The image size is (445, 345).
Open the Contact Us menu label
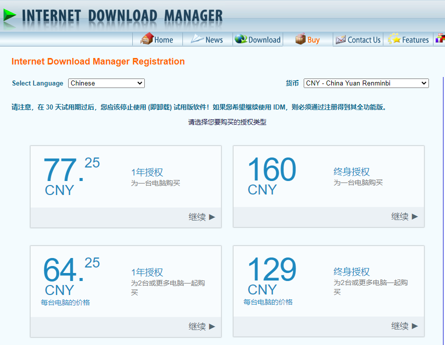[x=364, y=40]
